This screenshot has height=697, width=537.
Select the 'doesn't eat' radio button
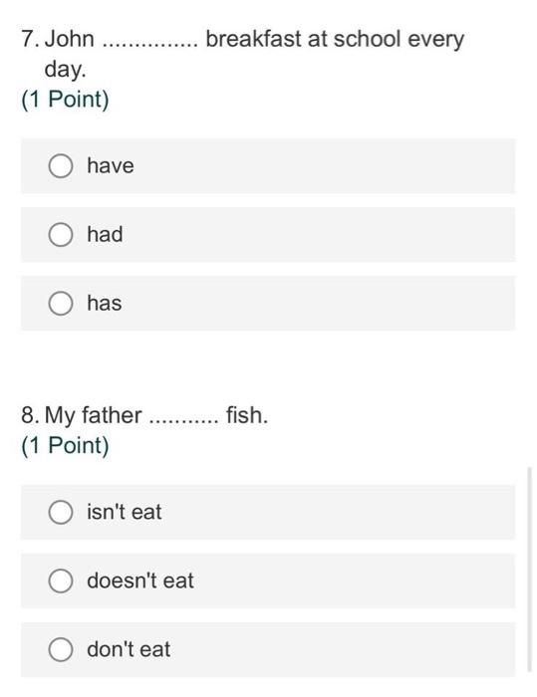tap(61, 581)
